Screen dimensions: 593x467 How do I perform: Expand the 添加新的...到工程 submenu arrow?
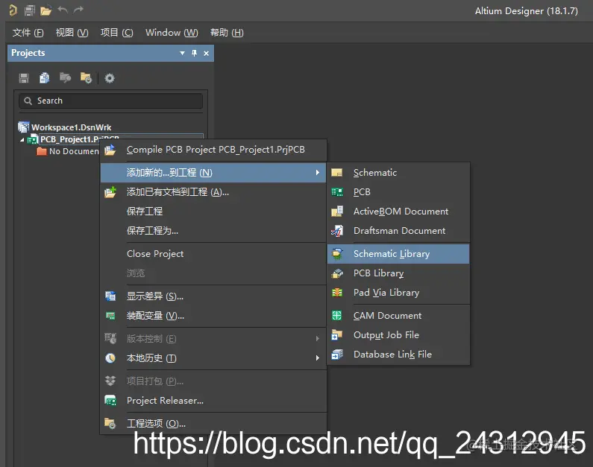tap(317, 173)
